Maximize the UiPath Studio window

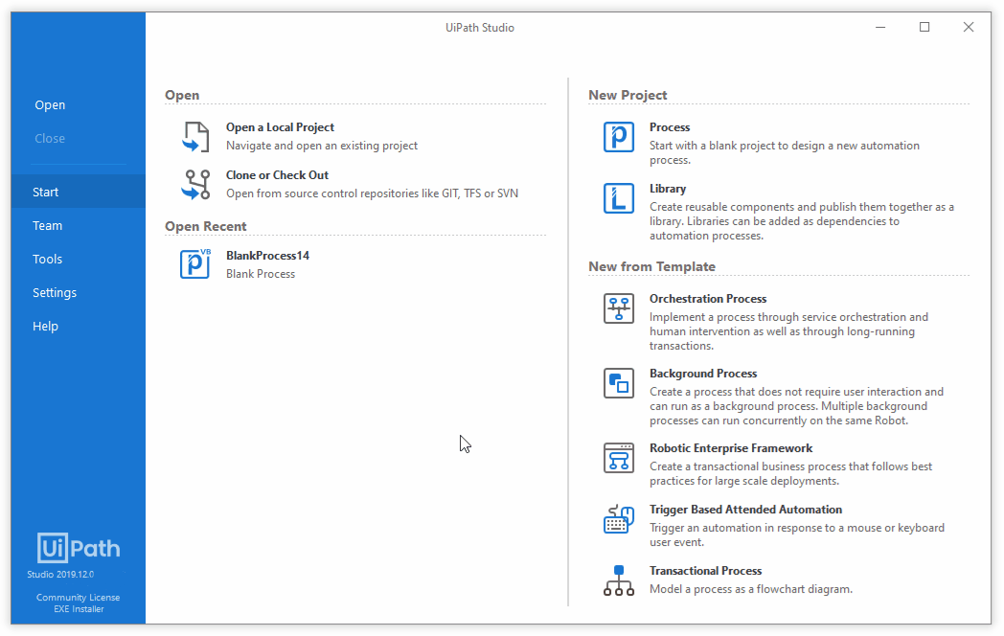coord(924,27)
